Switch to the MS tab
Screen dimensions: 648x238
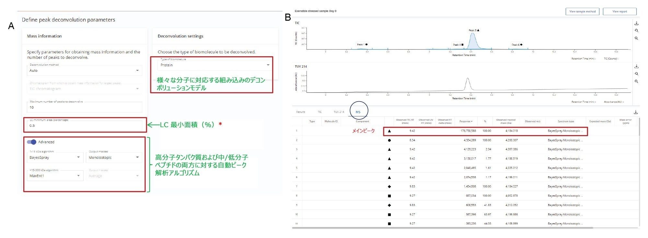358,112
